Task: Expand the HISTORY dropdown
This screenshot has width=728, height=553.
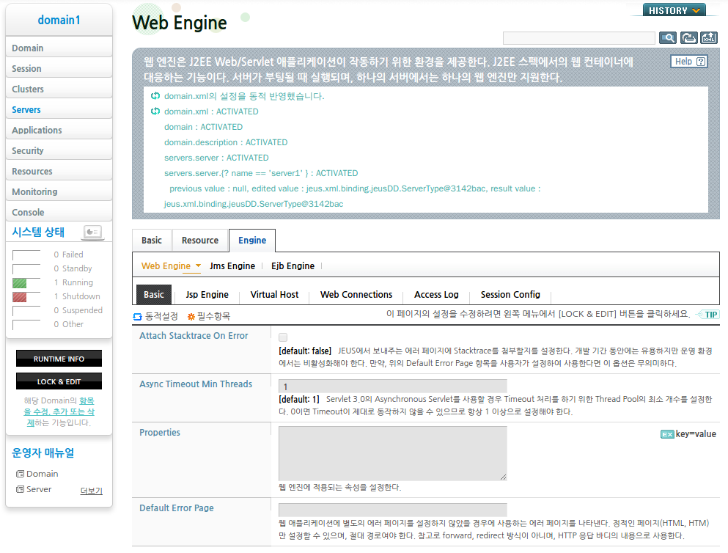Action: click(674, 10)
